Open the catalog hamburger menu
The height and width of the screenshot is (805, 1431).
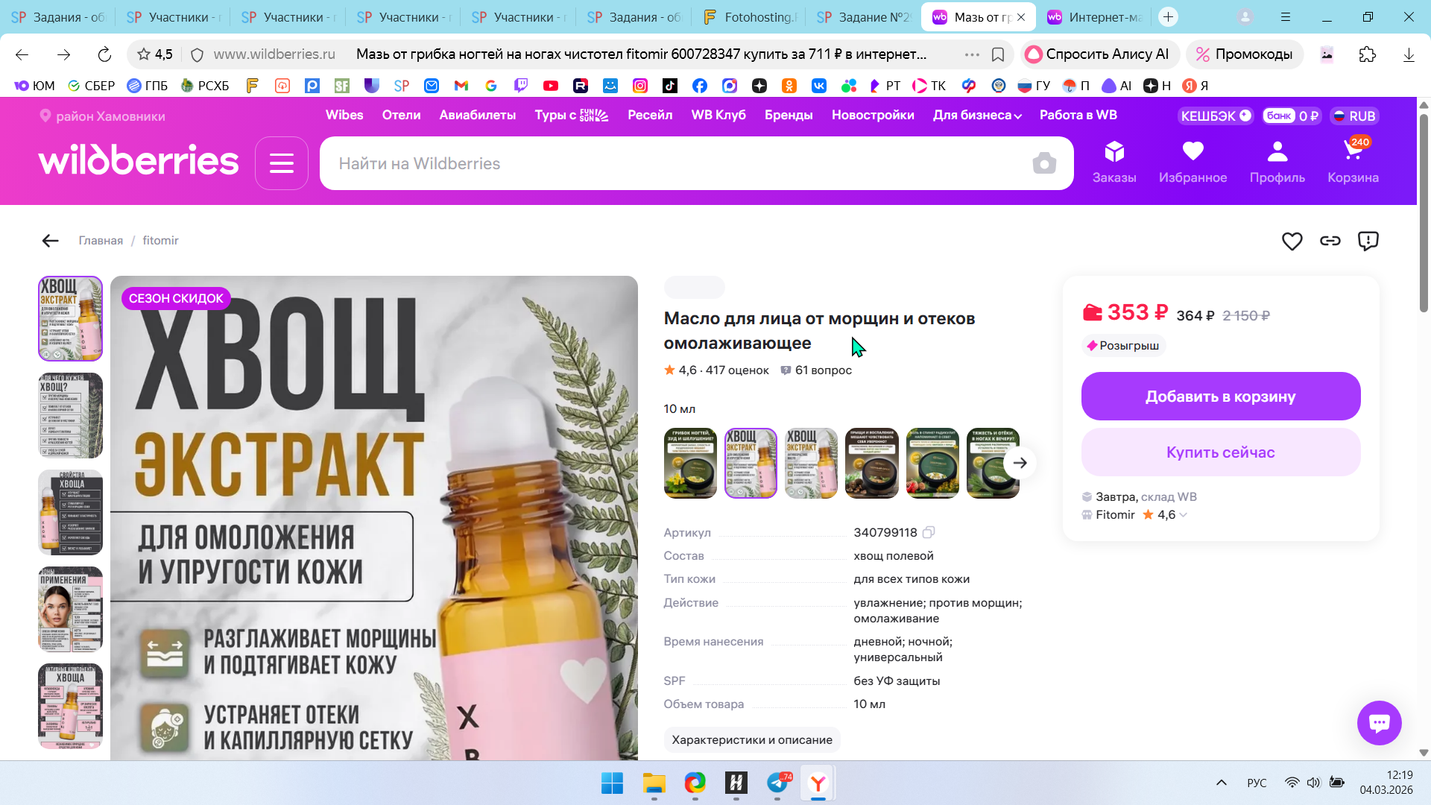pos(281,163)
